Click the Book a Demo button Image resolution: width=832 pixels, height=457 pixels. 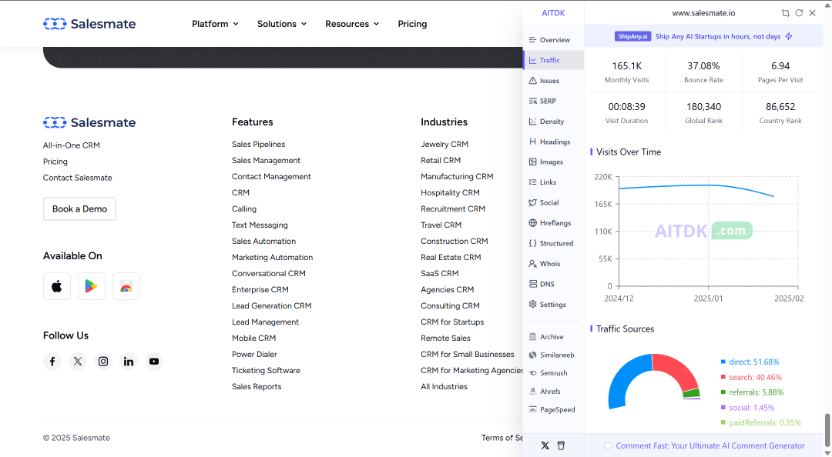[x=79, y=209]
